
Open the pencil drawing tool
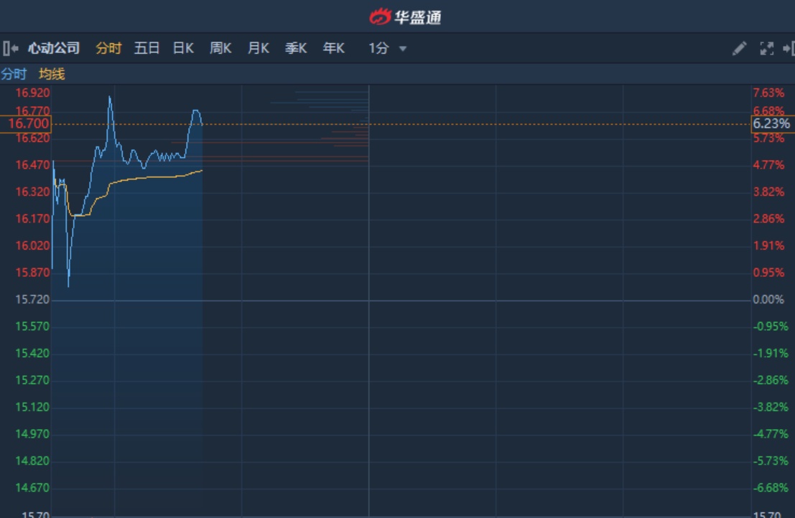tap(739, 49)
